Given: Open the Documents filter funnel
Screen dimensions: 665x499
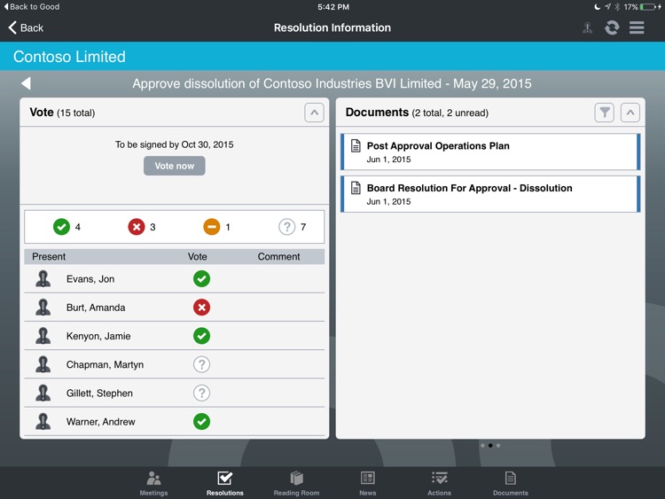Looking at the screenshot, I should pyautogui.click(x=605, y=113).
